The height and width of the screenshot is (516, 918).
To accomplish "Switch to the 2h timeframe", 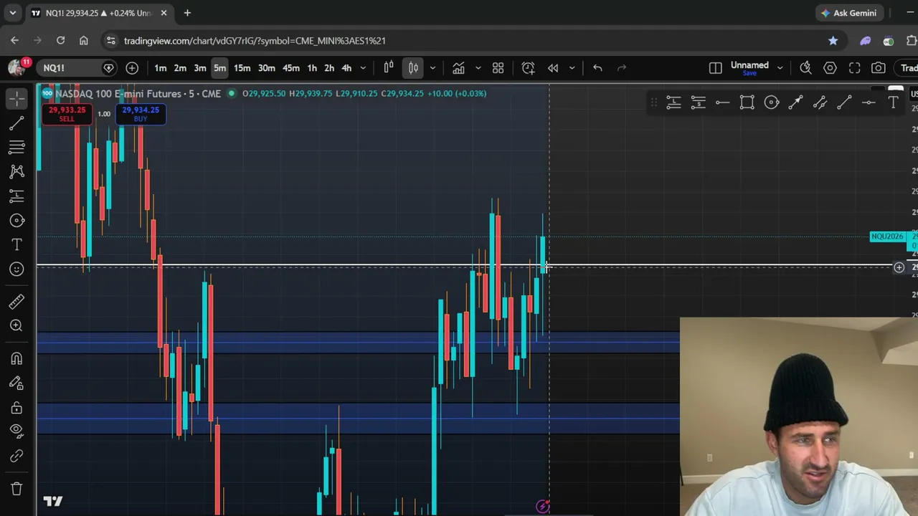I will pos(329,68).
